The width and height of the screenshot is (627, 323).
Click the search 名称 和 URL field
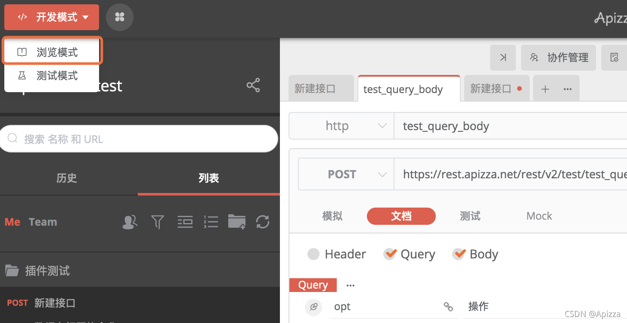(139, 139)
